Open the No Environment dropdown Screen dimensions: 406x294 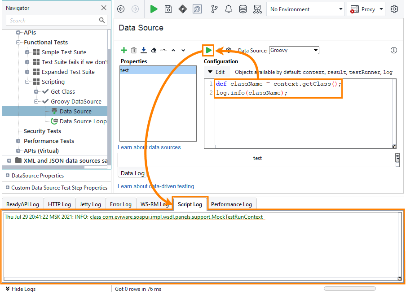(305, 9)
